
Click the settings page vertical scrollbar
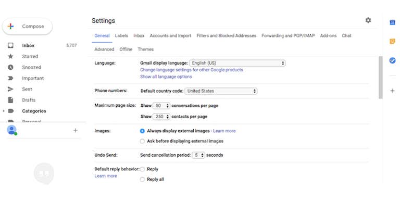(381, 78)
